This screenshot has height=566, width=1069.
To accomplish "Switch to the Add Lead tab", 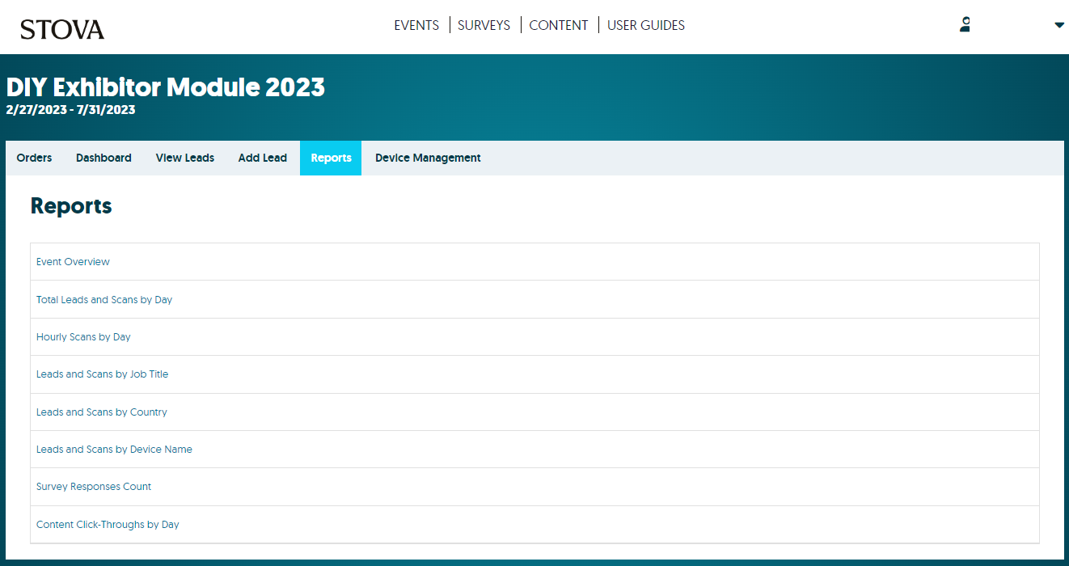I will pyautogui.click(x=262, y=158).
